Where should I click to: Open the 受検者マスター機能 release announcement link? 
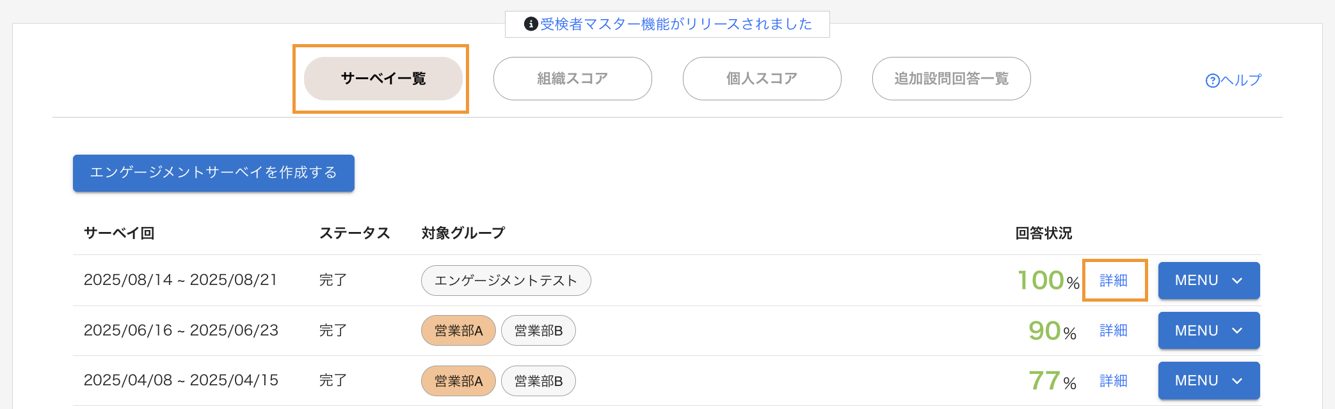(676, 24)
